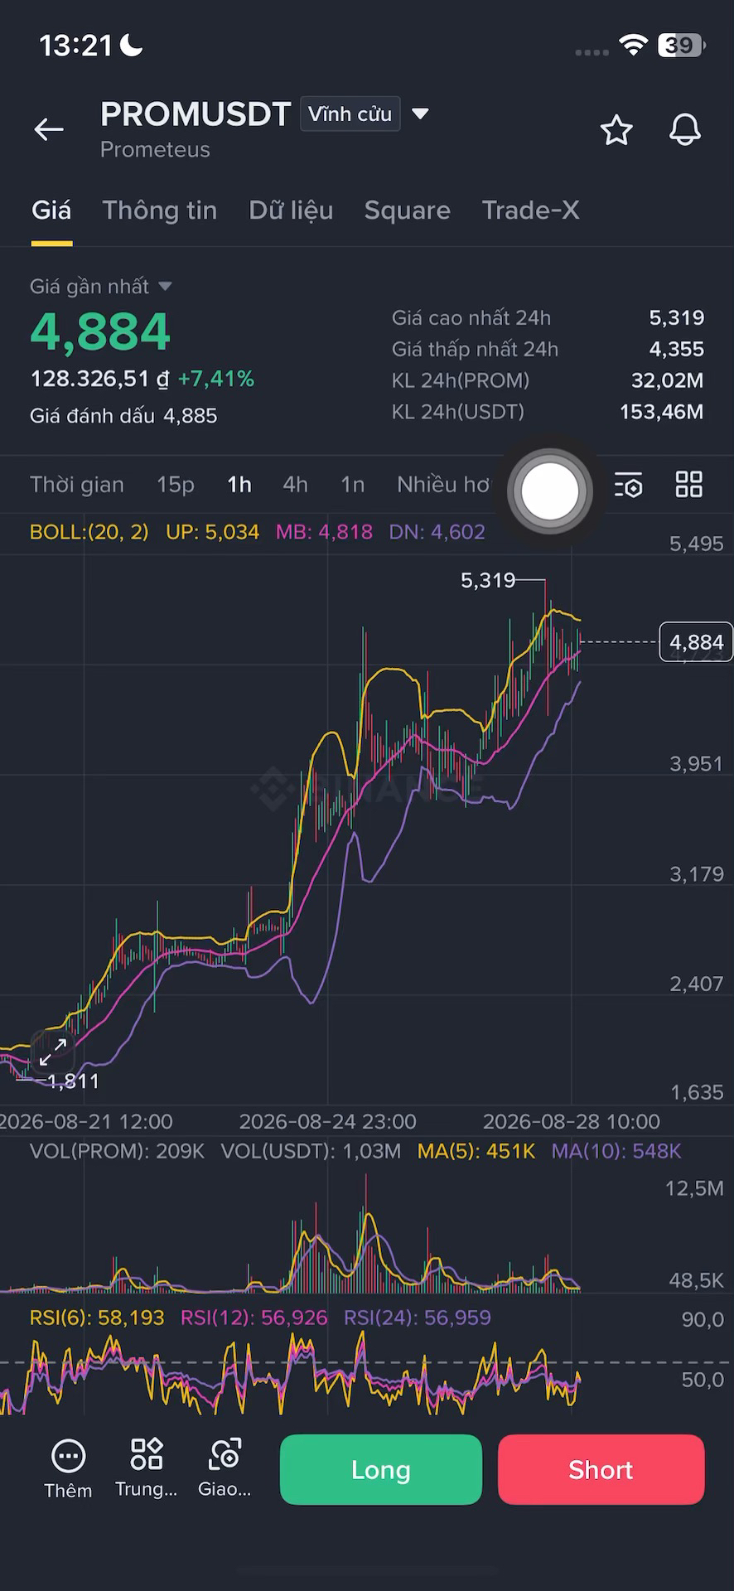Tap the large last price 4,884
Image resolution: width=734 pixels, height=1591 pixels.
(100, 331)
